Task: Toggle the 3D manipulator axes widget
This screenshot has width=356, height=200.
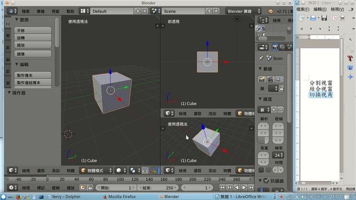Action: click(154, 171)
